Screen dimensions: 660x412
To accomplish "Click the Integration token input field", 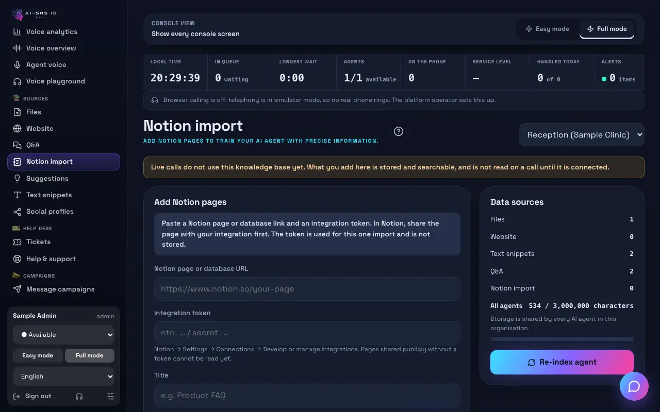I will [307, 333].
